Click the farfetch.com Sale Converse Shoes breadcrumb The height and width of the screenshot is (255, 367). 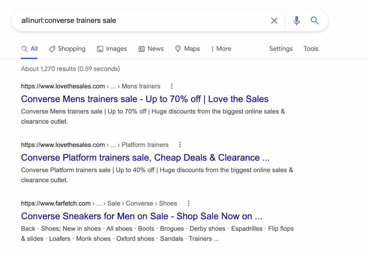point(99,203)
